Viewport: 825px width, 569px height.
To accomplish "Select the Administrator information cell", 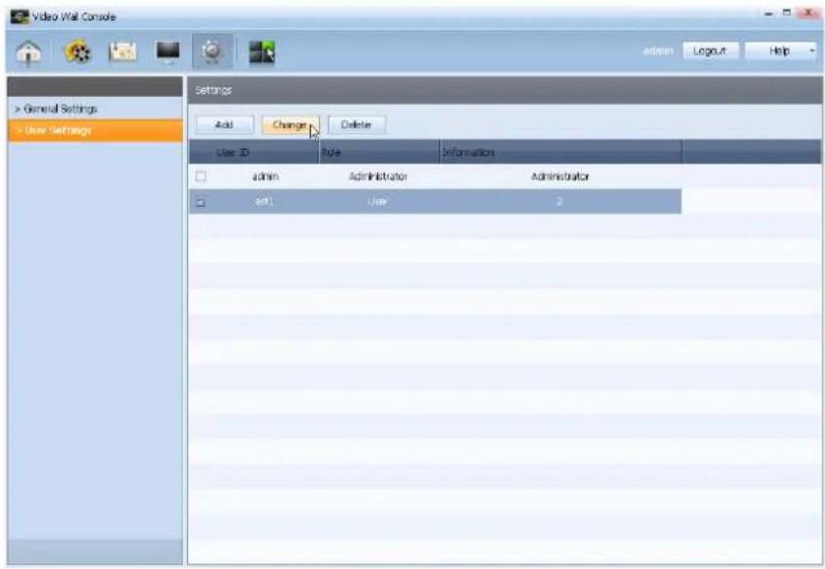I will (x=560, y=176).
